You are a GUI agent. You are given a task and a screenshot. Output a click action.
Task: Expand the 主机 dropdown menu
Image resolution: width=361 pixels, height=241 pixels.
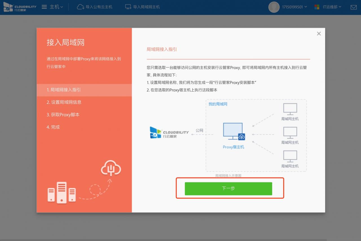point(56,7)
